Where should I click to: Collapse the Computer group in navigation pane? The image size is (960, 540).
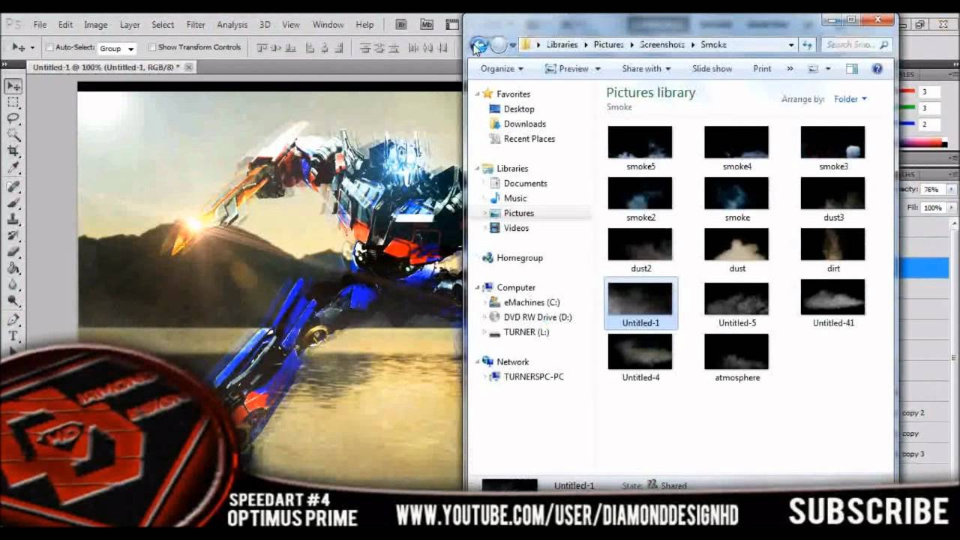pos(477,287)
